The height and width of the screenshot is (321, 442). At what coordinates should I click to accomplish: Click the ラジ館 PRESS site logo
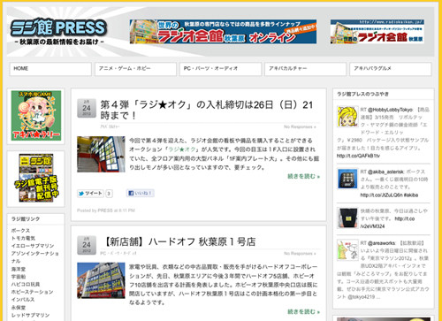tap(58, 32)
